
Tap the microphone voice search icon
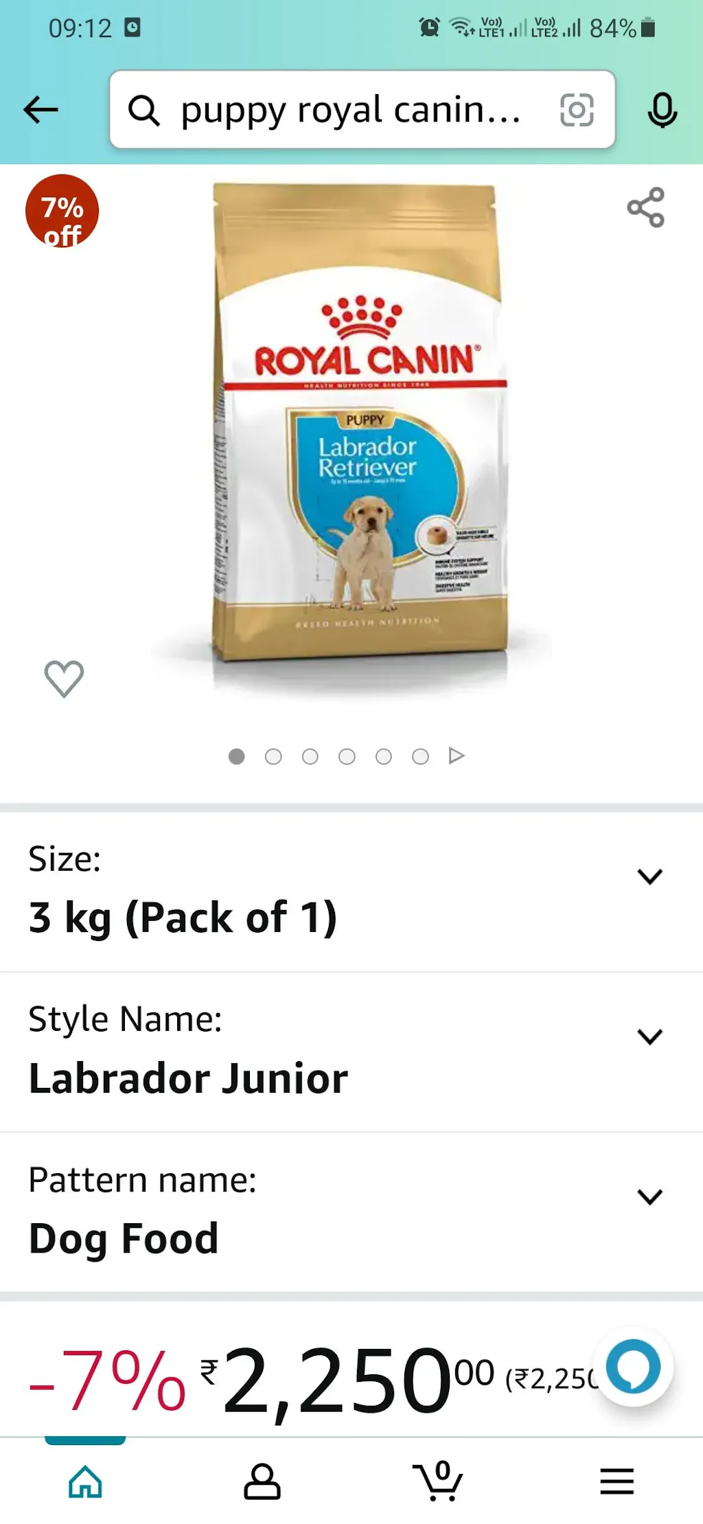662,110
